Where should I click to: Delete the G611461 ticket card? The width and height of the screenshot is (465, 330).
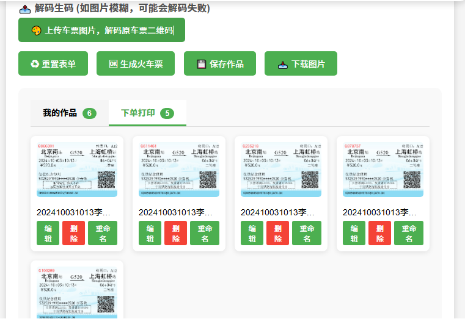175,233
